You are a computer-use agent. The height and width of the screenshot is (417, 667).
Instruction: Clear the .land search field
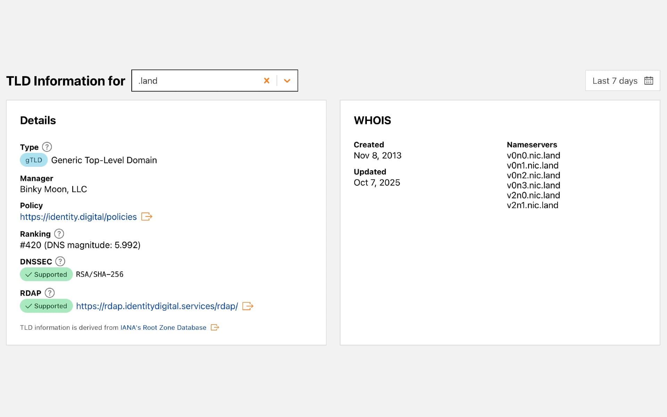[x=266, y=80]
